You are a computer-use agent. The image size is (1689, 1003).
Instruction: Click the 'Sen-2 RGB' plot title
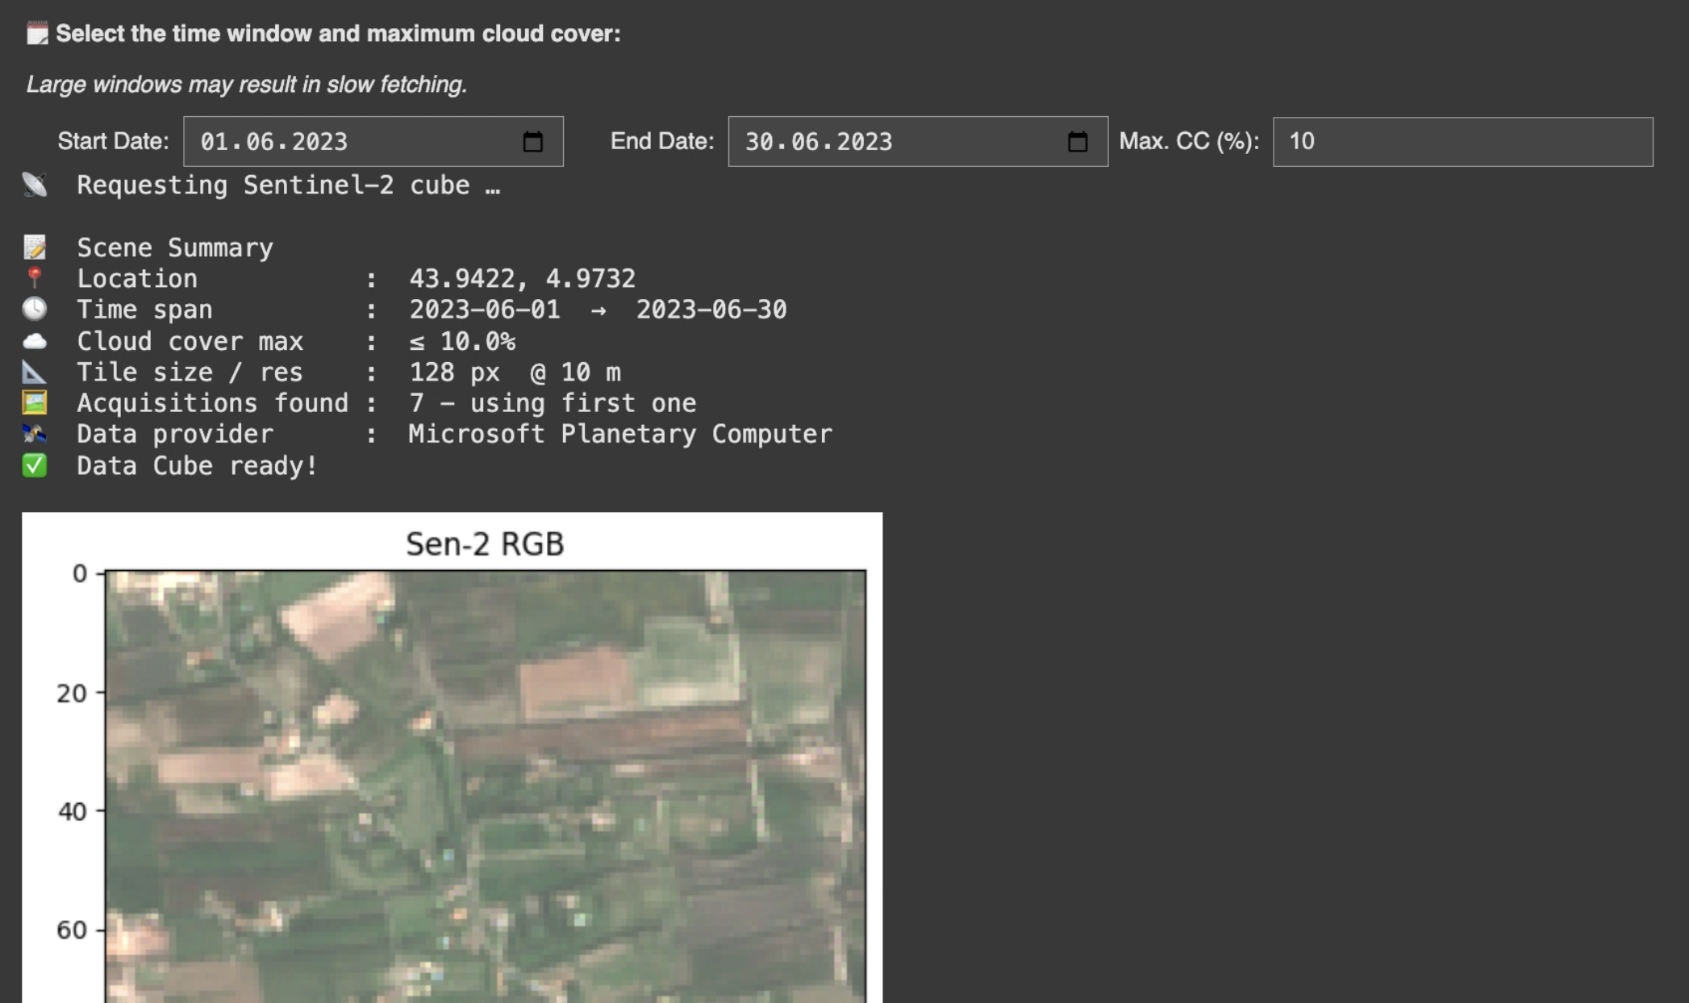(x=485, y=544)
